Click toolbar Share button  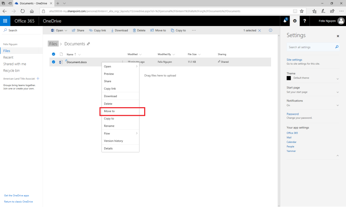click(78, 30)
